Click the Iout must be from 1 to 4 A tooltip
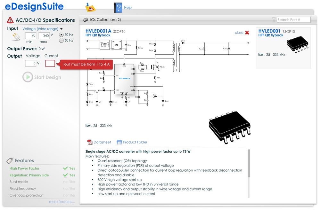 pyautogui.click(x=86, y=64)
